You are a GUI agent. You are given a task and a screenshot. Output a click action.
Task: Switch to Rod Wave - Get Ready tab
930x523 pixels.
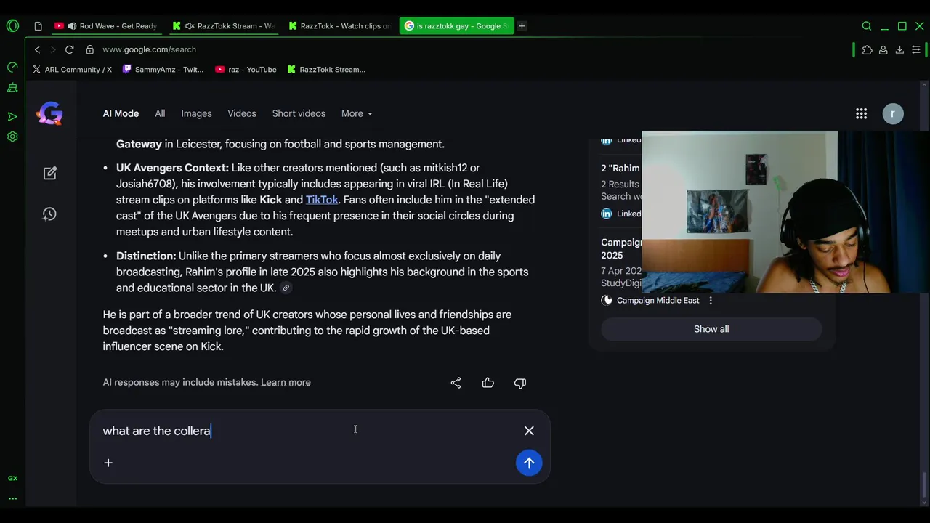click(x=106, y=26)
